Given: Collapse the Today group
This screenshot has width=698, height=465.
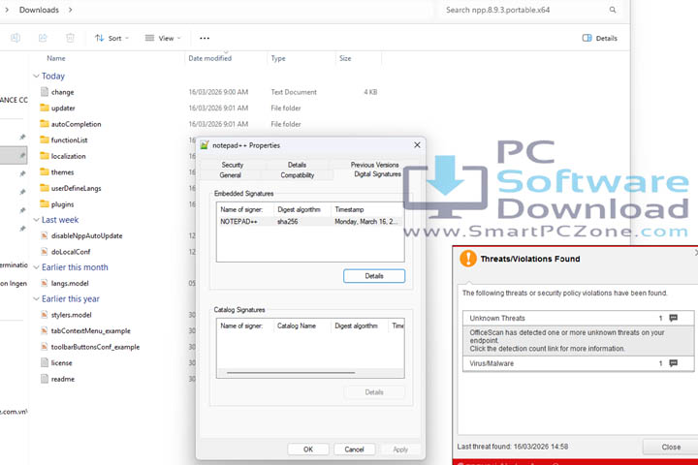Looking at the screenshot, I should click(x=37, y=77).
